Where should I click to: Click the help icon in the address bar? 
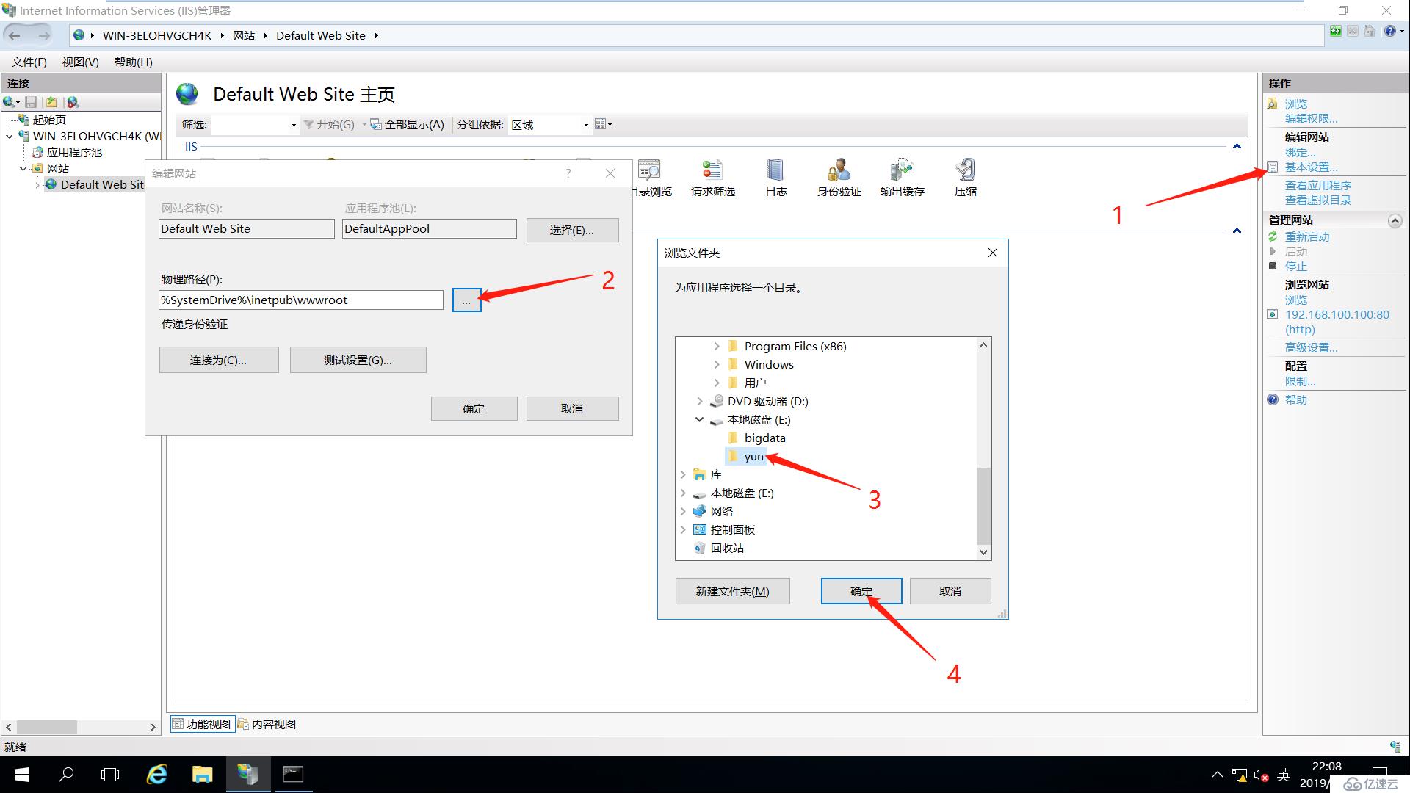tap(1389, 31)
